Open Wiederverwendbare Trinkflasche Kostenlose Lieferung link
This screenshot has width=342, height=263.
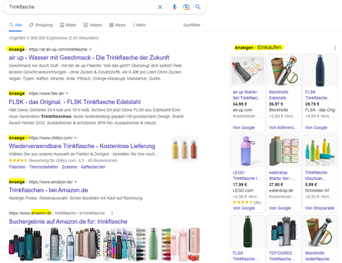click(x=82, y=146)
